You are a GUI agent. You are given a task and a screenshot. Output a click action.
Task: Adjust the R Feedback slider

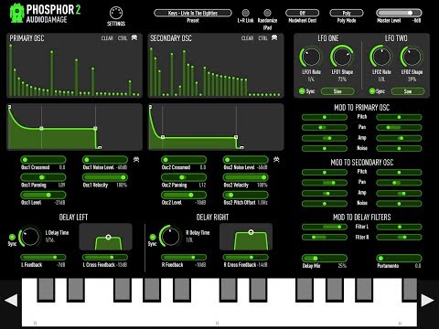click(x=184, y=258)
